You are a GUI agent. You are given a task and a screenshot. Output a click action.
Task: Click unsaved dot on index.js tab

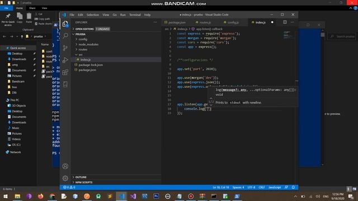272,22
